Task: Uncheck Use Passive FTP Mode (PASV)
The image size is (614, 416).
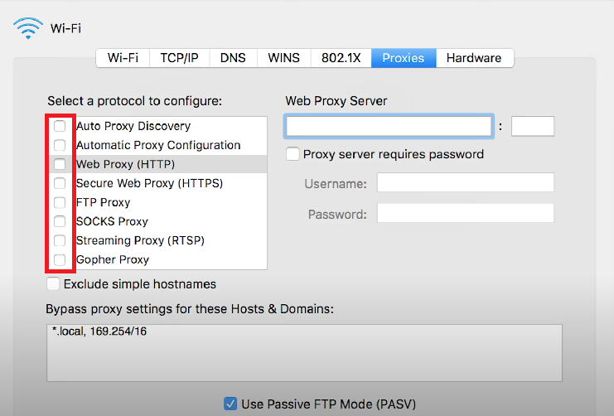Action: pos(230,404)
